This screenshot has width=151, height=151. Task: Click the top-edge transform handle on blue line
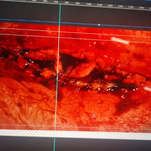pyautogui.click(x=99, y=25)
